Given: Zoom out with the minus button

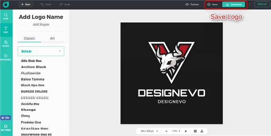Looking at the screenshot, I should tap(166, 131).
